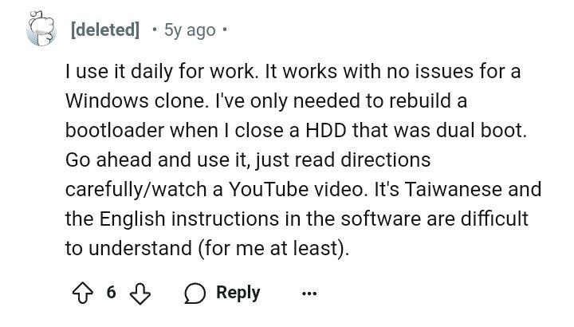Click the 5y ago timestamp
The height and width of the screenshot is (327, 574).
point(190,30)
